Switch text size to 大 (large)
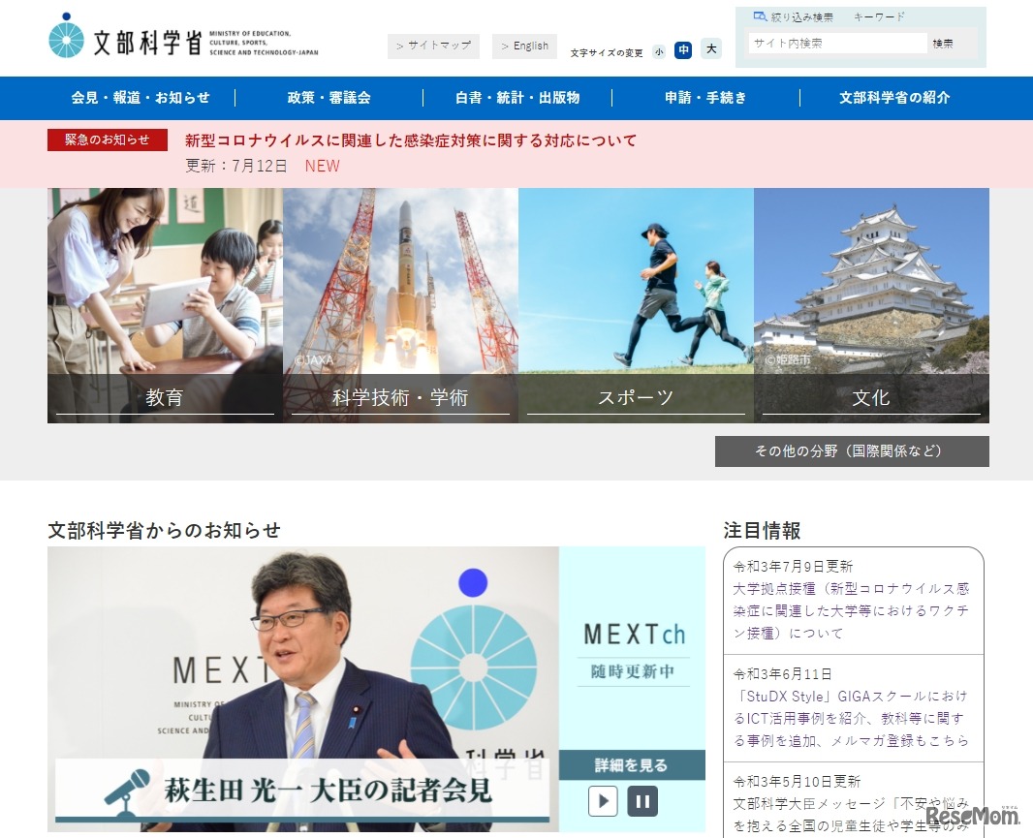 [711, 48]
